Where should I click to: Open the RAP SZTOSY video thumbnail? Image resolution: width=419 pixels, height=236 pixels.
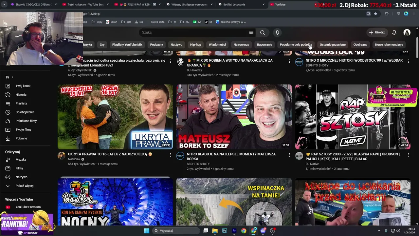coord(353,117)
